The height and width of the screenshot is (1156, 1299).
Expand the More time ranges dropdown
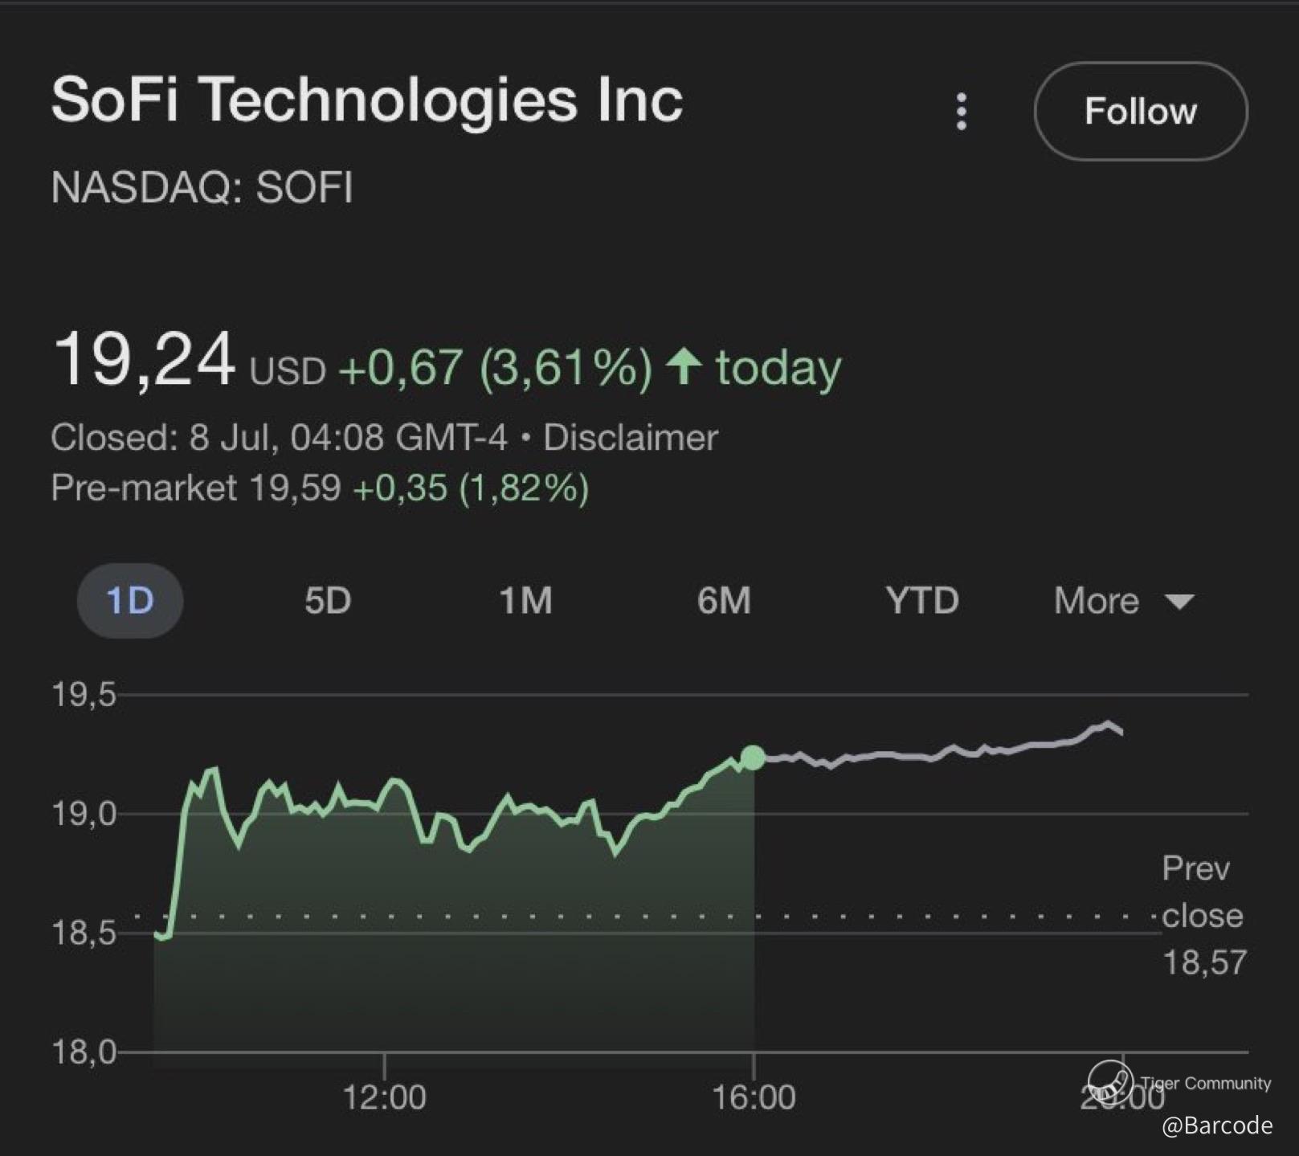pos(1097,601)
